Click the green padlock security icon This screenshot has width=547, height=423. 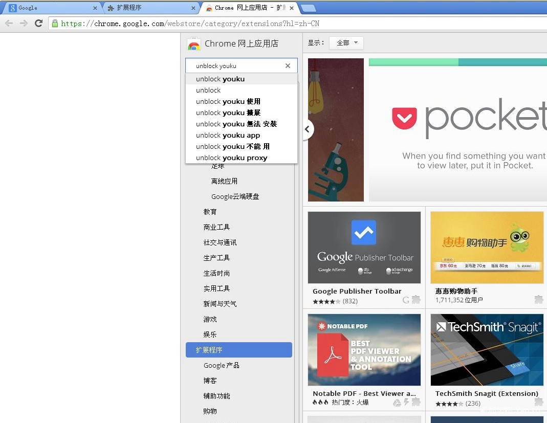[55, 23]
